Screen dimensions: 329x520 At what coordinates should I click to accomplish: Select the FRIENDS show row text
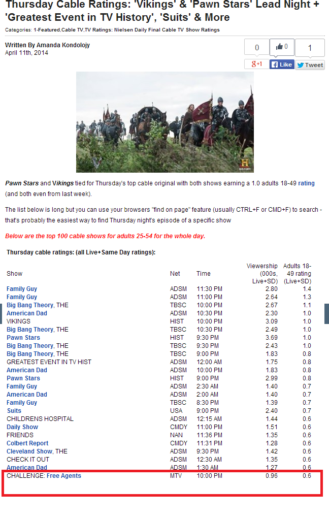20,435
